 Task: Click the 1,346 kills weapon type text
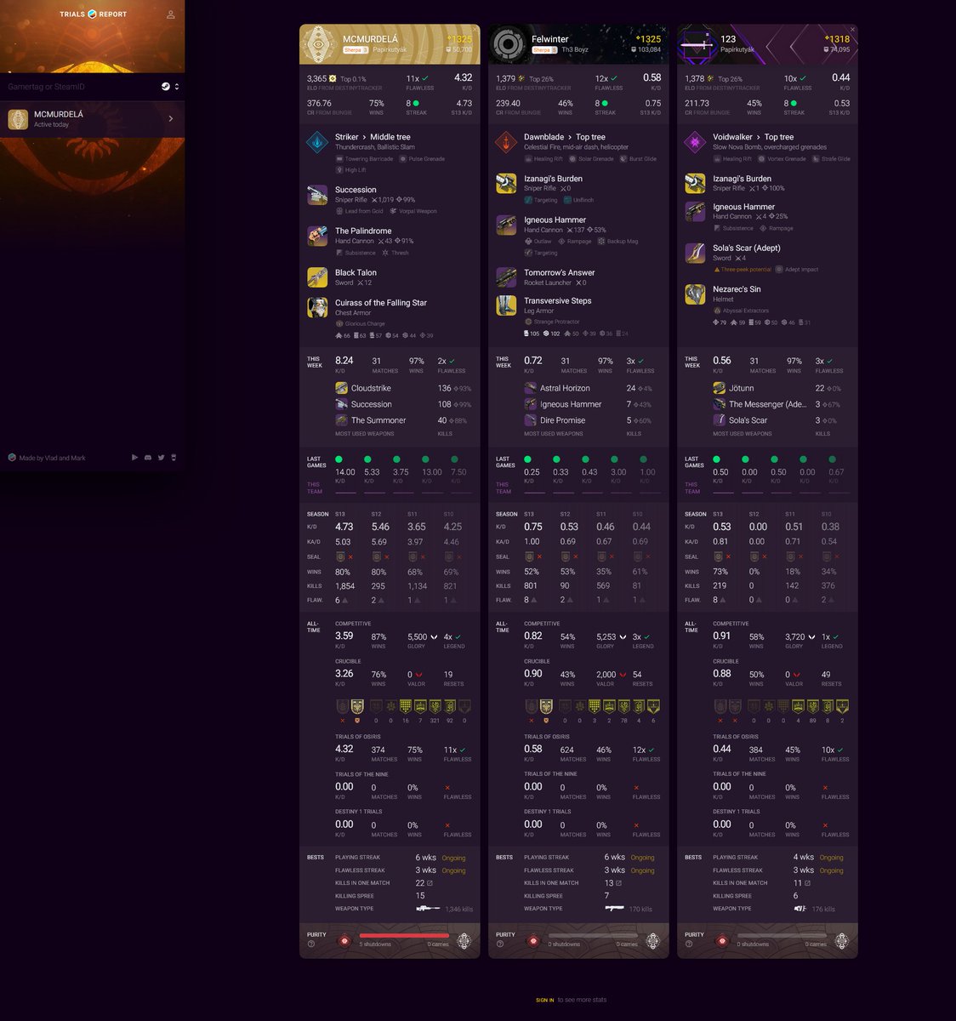(x=459, y=910)
